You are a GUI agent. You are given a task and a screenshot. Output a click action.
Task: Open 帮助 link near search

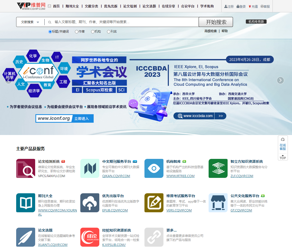tap(225, 31)
